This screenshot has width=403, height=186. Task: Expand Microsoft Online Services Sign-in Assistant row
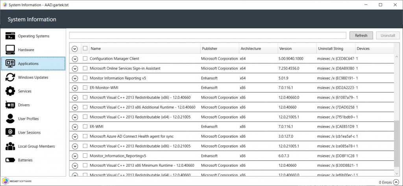click(x=75, y=68)
